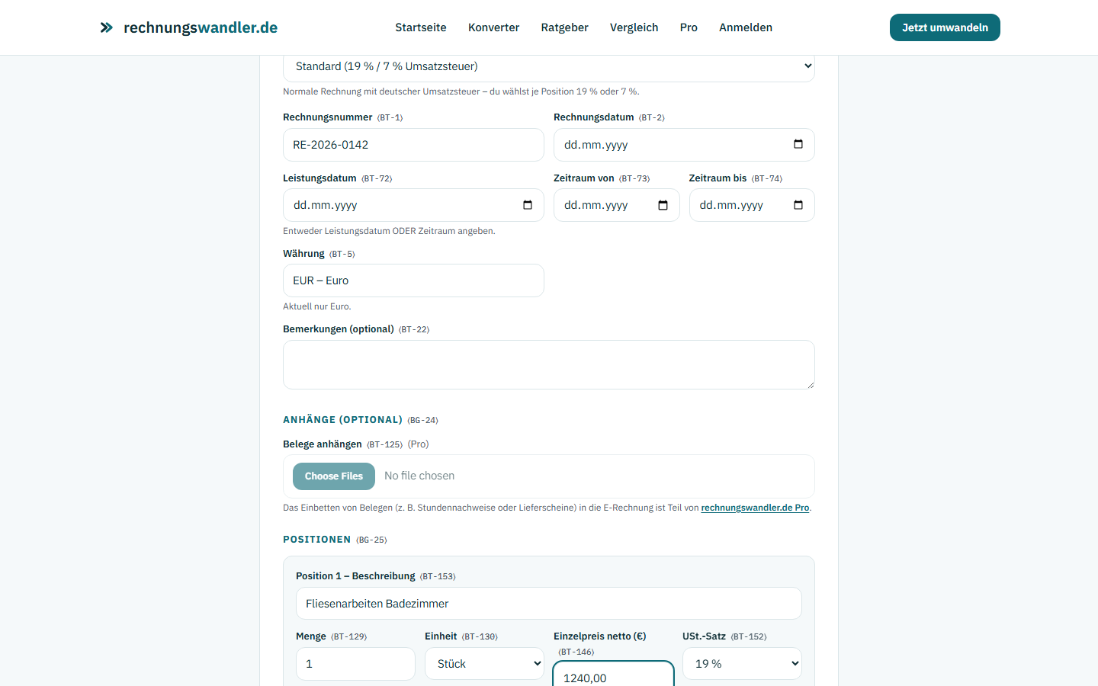
Task: Focus the Leistungsdatum date field
Action: (x=413, y=205)
